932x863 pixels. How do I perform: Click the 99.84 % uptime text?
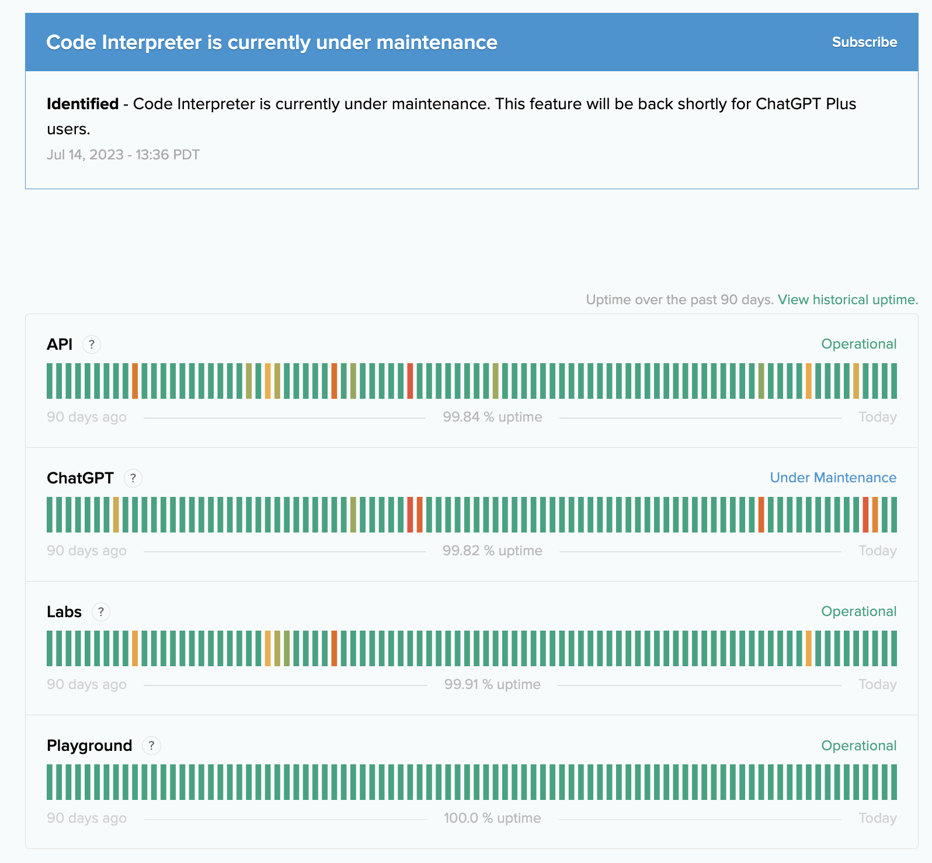pyautogui.click(x=492, y=417)
